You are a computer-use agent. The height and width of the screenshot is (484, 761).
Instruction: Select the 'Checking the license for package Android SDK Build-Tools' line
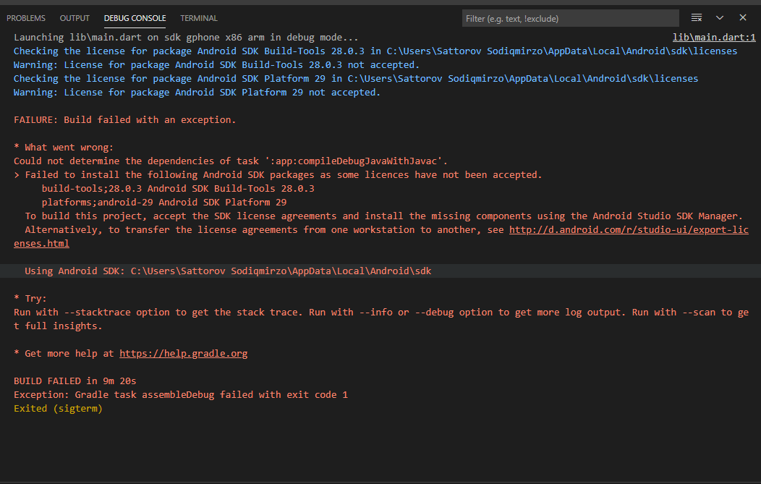[375, 51]
